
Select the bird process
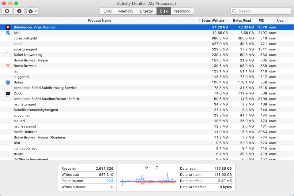tap(17, 143)
